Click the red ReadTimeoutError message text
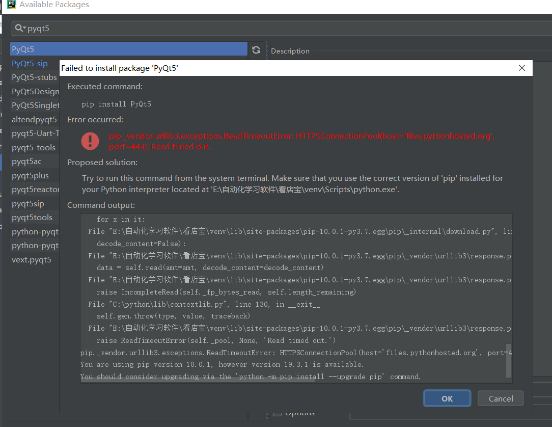This screenshot has width=552, height=427. [301, 141]
